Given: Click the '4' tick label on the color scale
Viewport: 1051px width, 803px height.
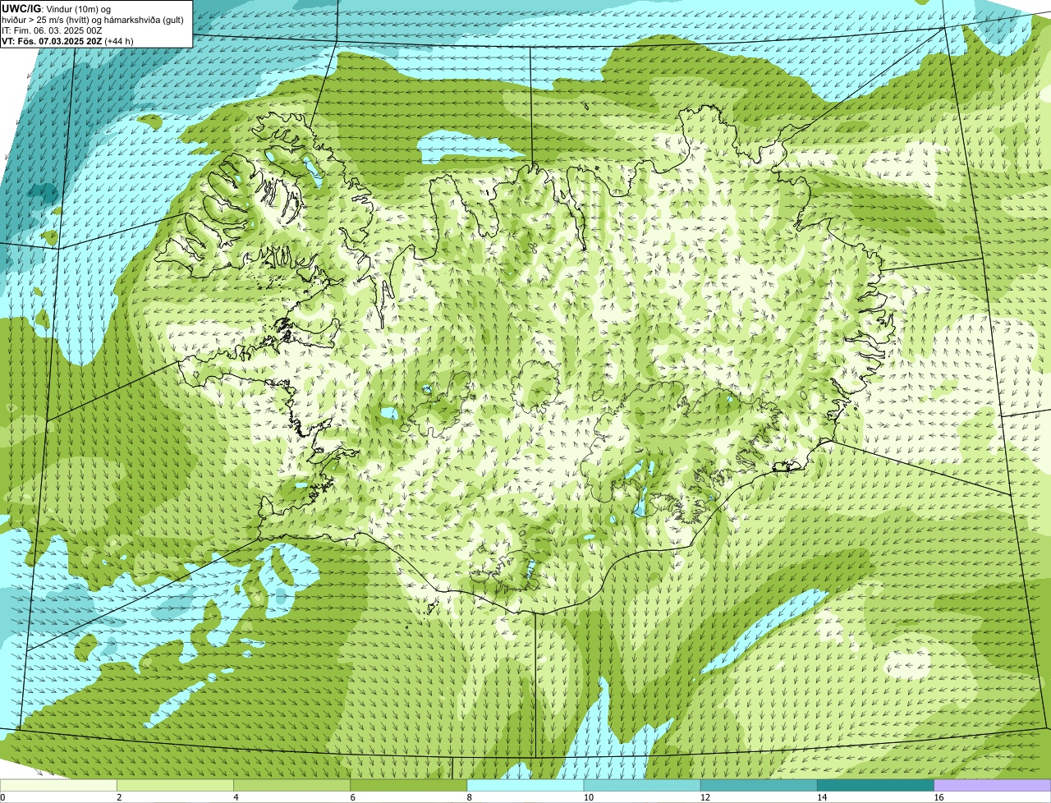Looking at the screenshot, I should point(236,797).
